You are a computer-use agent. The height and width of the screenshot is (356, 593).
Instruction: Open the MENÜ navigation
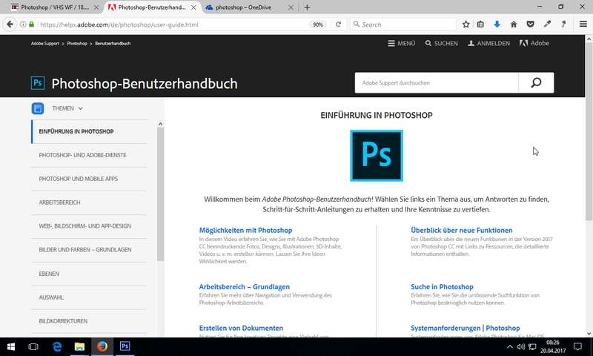[x=401, y=44]
